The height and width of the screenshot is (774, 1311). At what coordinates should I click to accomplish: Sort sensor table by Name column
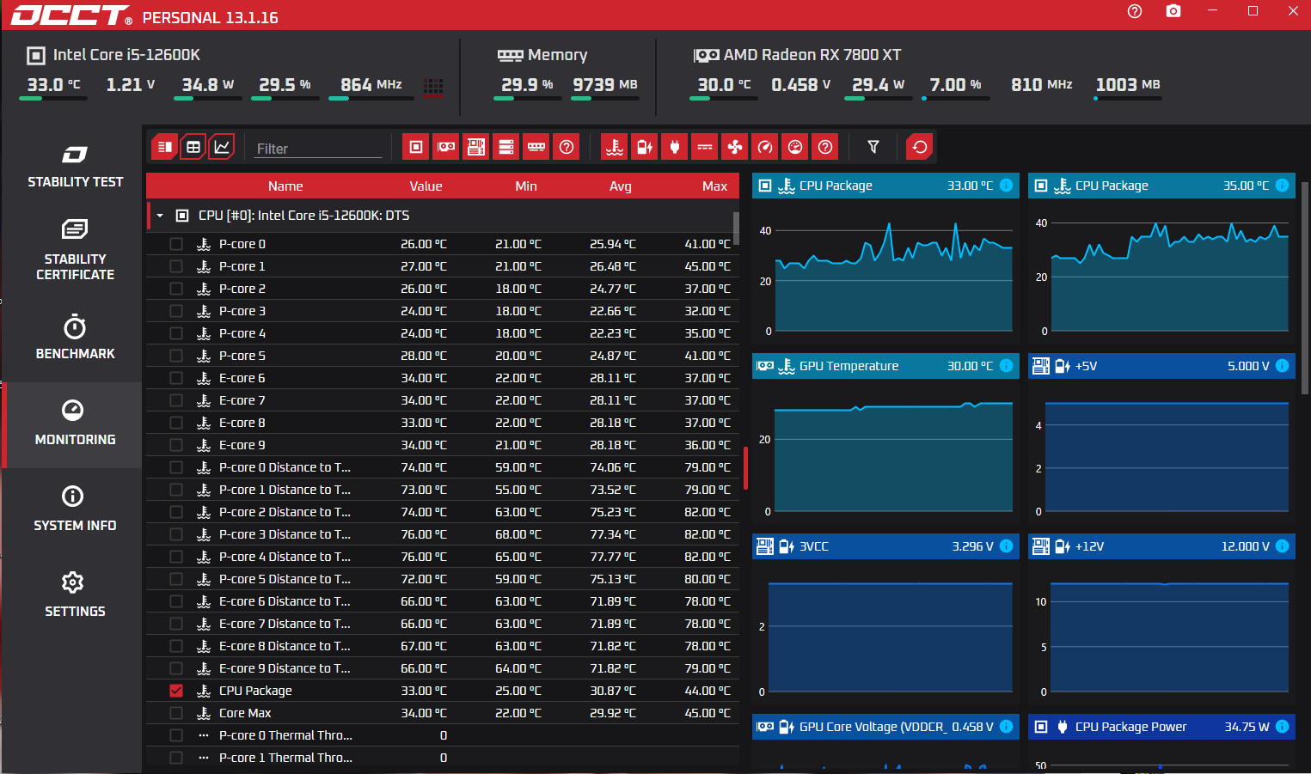(285, 186)
